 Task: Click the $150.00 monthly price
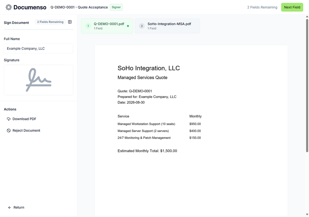(x=195, y=138)
